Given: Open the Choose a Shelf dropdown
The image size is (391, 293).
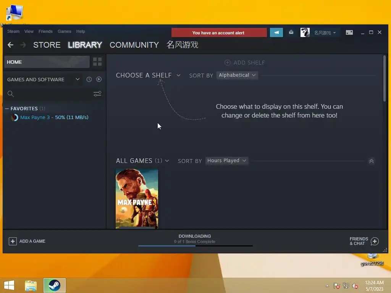Looking at the screenshot, I should [x=148, y=75].
